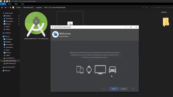Click New Volume (D:) in address bar
Viewport: 173px width, 97px height.
point(28,8)
